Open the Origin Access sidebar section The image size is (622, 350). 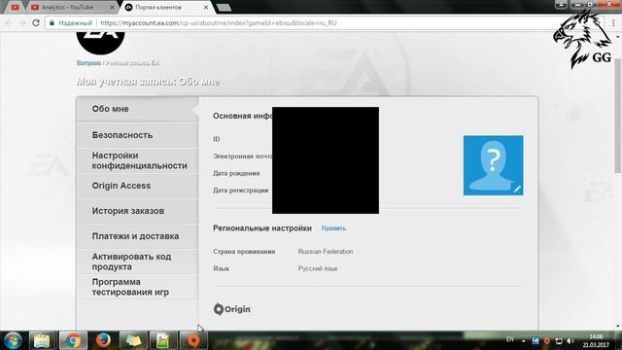point(137,186)
